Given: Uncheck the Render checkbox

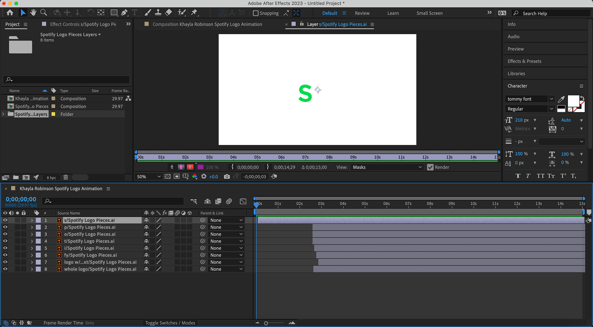Looking at the screenshot, I should pyautogui.click(x=430, y=167).
